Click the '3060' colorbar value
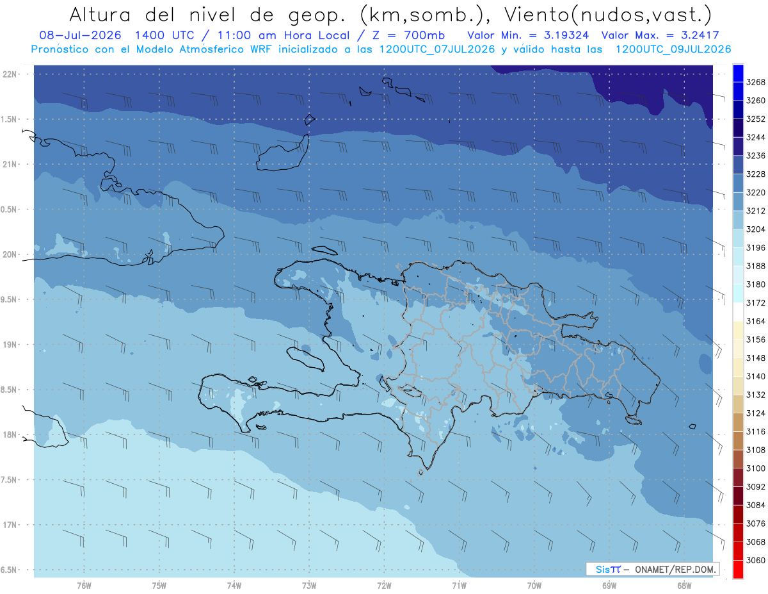This screenshot has width=768, height=594. click(756, 560)
